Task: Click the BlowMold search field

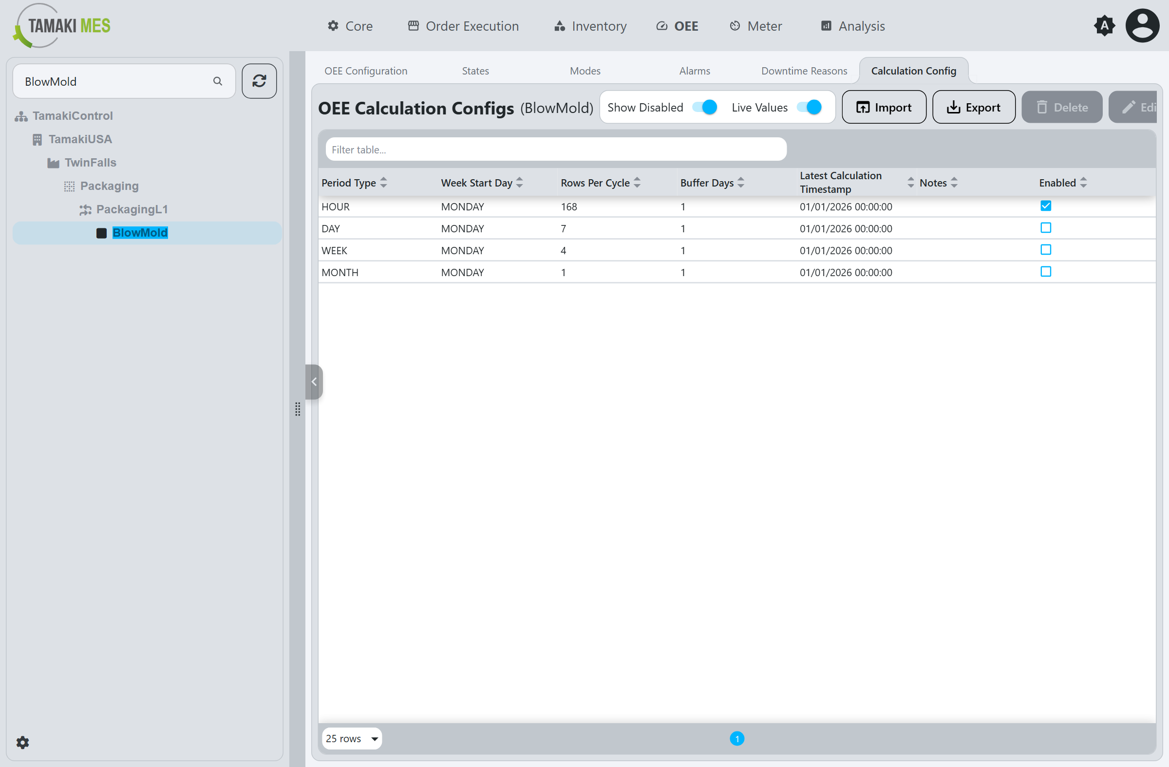Action: coord(124,81)
